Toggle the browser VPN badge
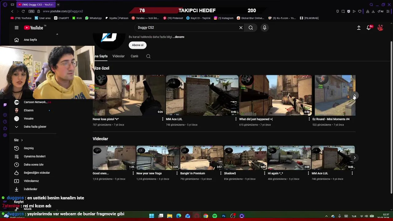The width and height of the screenshot is (393, 221). tap(31, 11)
